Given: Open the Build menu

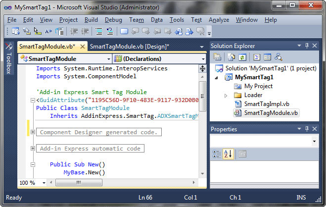Looking at the screenshot, I should tap(91, 20).
